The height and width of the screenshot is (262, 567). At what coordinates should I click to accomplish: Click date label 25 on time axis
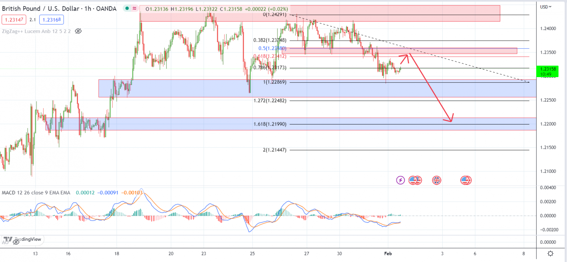(x=252, y=254)
